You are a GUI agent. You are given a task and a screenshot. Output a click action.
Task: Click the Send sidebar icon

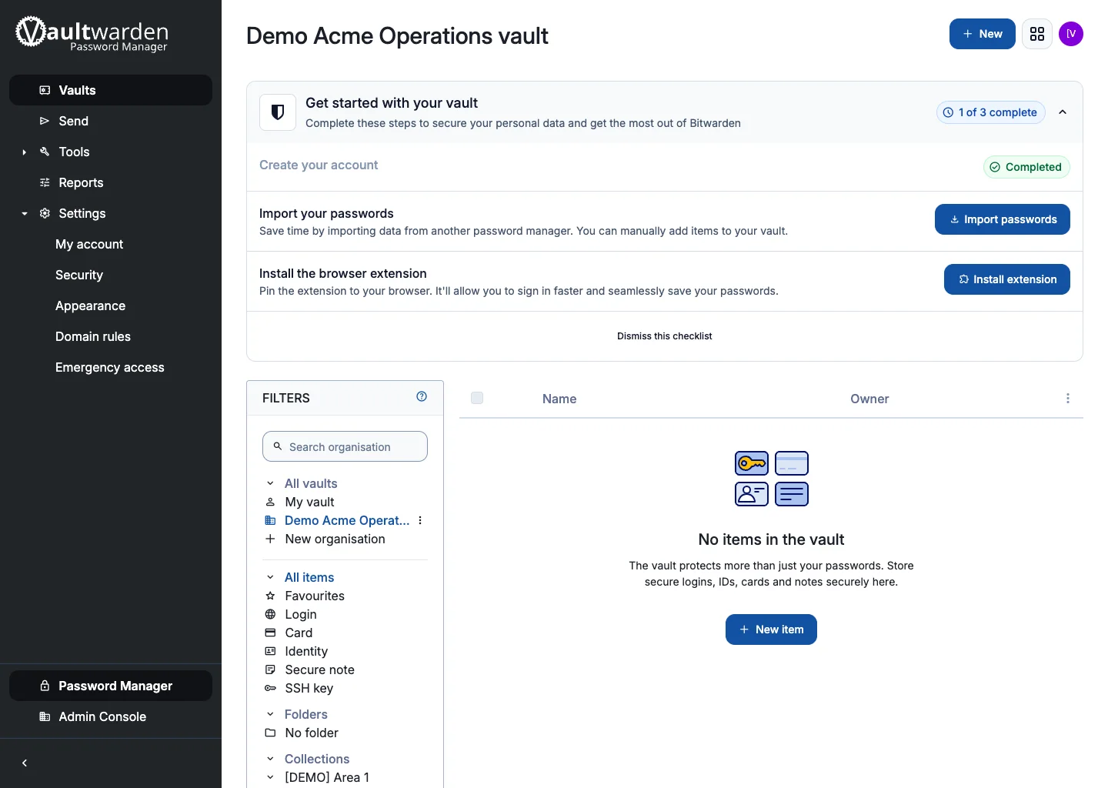[45, 121]
